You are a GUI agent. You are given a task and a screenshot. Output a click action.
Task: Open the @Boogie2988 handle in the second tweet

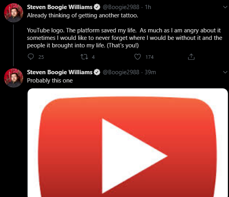tap(121, 72)
